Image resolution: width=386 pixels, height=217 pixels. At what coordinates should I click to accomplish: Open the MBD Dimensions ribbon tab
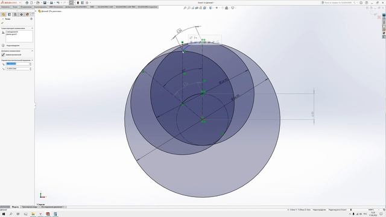(56, 7)
